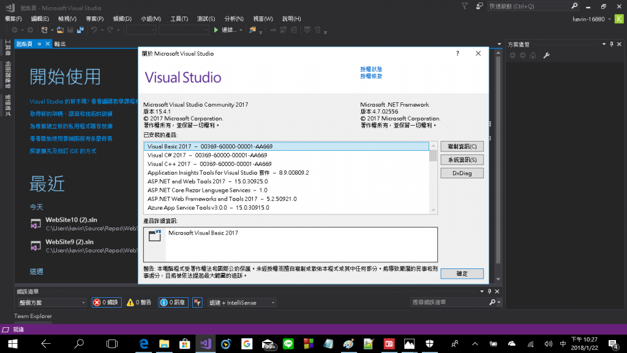Open the Build + IntelliSense dropdown
The image size is (627, 353).
[x=241, y=303]
